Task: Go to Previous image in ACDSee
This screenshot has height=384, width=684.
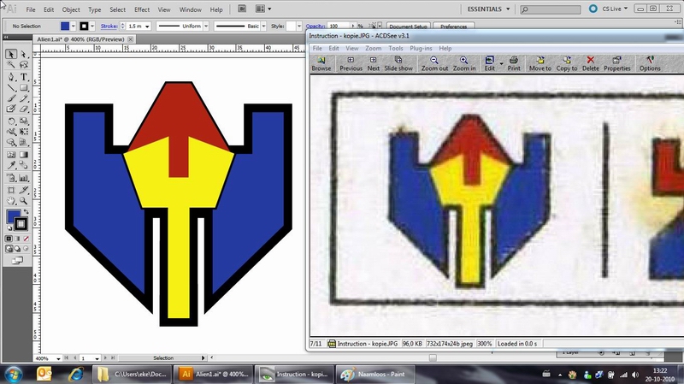Action: pyautogui.click(x=351, y=63)
